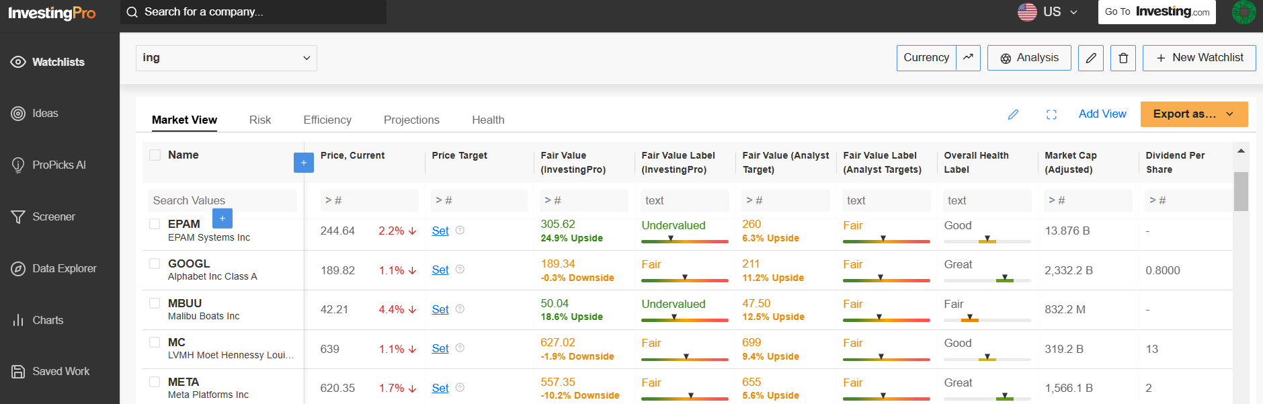Image resolution: width=1263 pixels, height=404 pixels.
Task: Click the table vertical scrollbar thumb
Action: [1241, 192]
